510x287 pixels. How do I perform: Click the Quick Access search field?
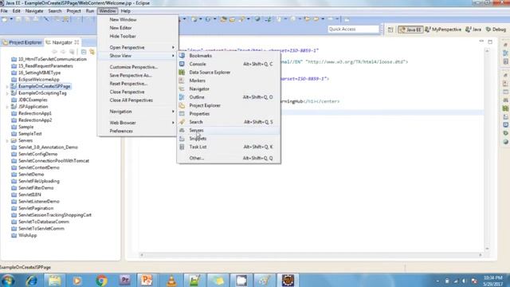click(x=354, y=29)
